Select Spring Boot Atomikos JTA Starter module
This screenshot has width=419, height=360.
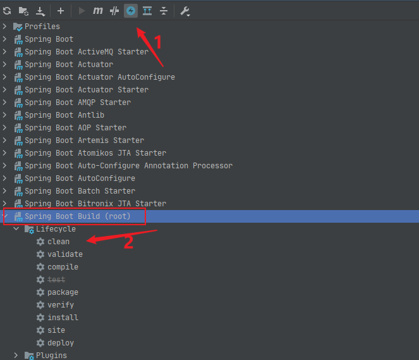95,153
